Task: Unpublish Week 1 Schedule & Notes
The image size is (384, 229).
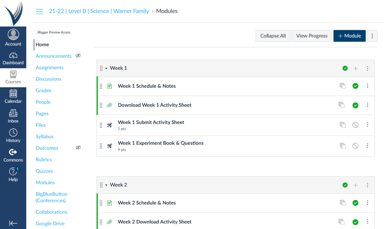Action: [x=355, y=86]
